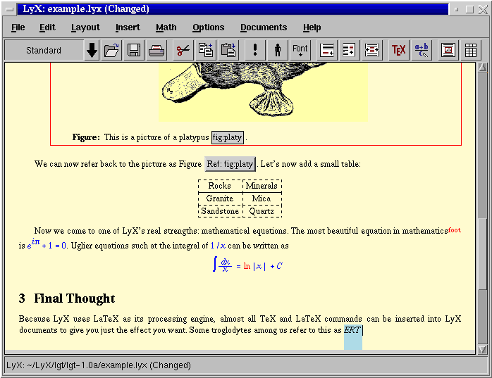Click the Sandstone table cell
The image size is (492, 378).
[x=220, y=211]
